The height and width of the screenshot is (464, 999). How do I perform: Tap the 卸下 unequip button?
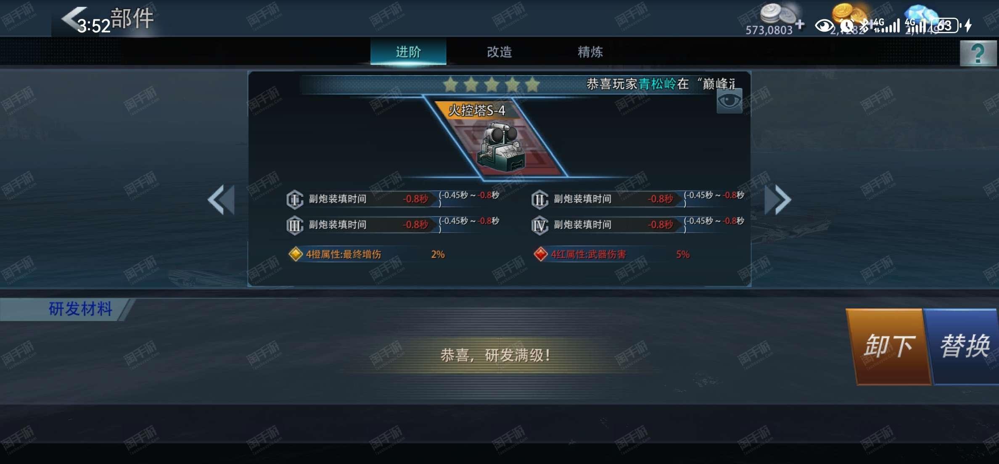click(x=888, y=347)
